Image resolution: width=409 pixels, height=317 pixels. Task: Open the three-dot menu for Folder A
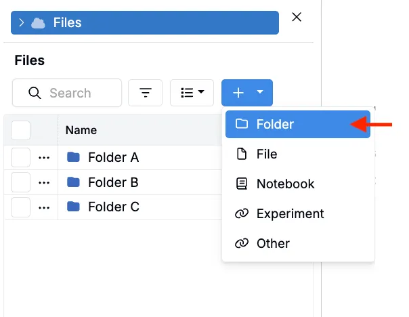pyautogui.click(x=45, y=158)
